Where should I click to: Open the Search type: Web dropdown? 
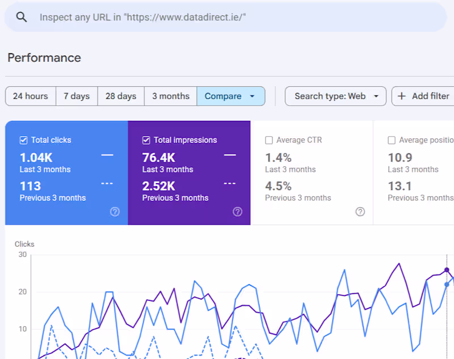pyautogui.click(x=335, y=96)
